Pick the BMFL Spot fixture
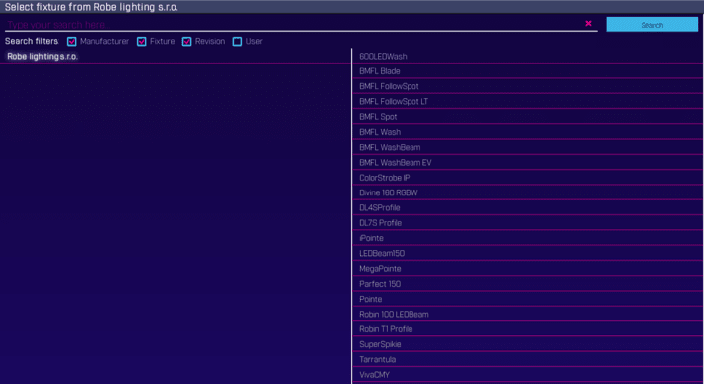The width and height of the screenshot is (704, 384). (528, 117)
